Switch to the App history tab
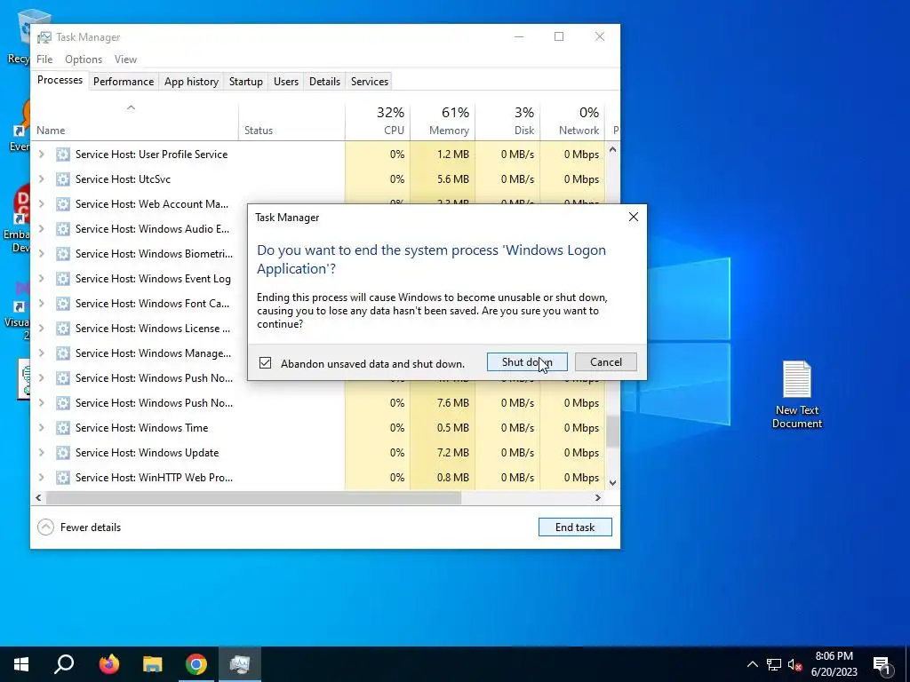Viewport: 910px width, 682px height. [192, 82]
